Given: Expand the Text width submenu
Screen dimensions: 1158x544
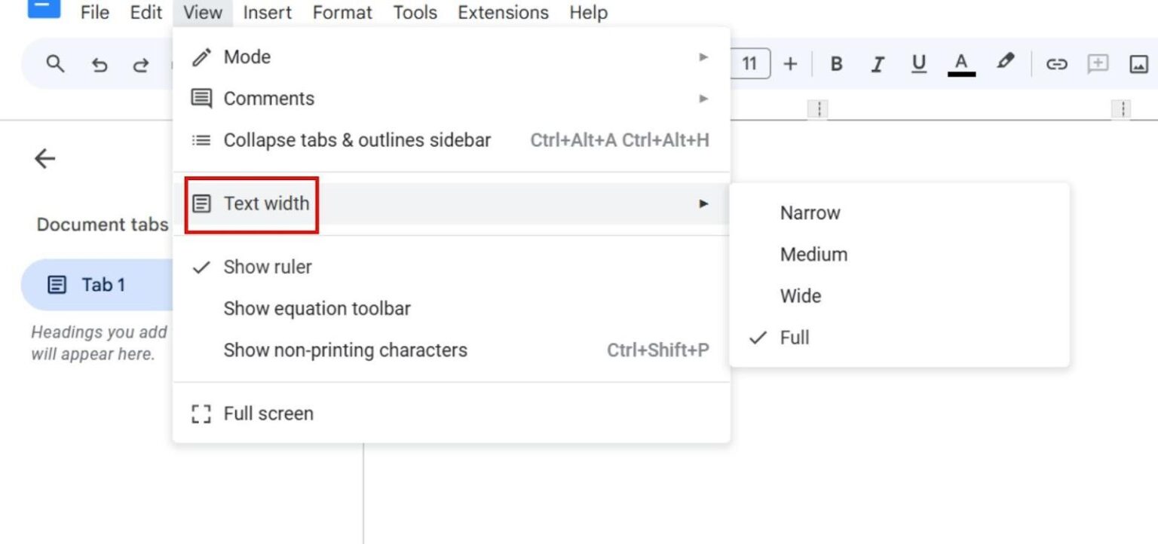Looking at the screenshot, I should click(x=267, y=203).
